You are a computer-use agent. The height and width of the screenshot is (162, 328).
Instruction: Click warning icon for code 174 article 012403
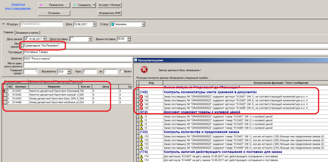pos(141,157)
